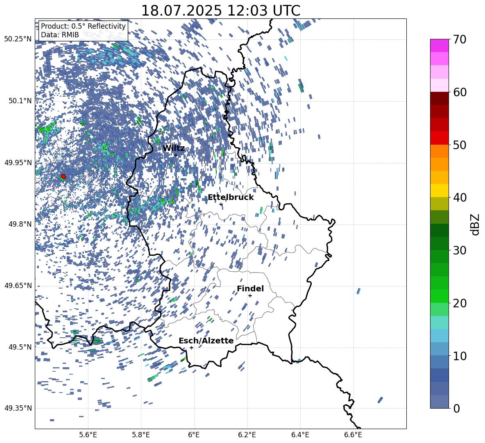
Task: Select the Findel city label
Action: [250, 289]
